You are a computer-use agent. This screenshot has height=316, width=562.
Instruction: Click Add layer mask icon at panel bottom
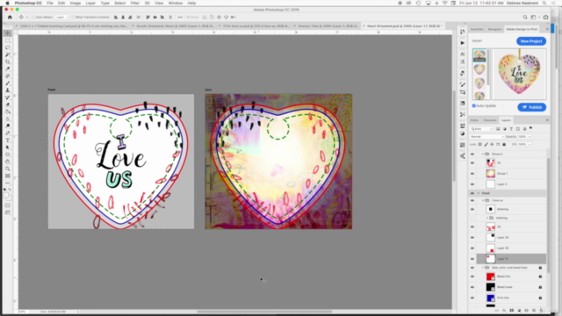[x=511, y=310]
